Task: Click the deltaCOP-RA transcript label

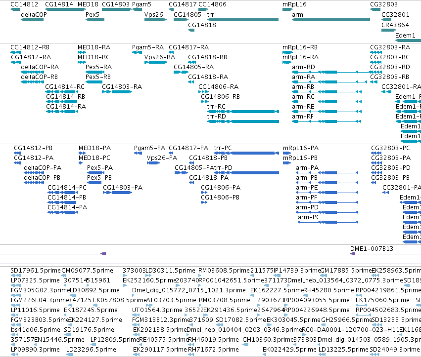Action: 40,67
